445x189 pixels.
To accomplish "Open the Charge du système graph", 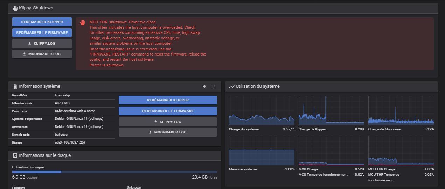I will [262, 110].
